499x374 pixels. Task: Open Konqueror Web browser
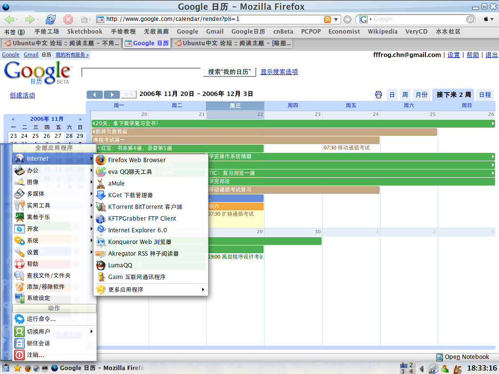[151, 242]
